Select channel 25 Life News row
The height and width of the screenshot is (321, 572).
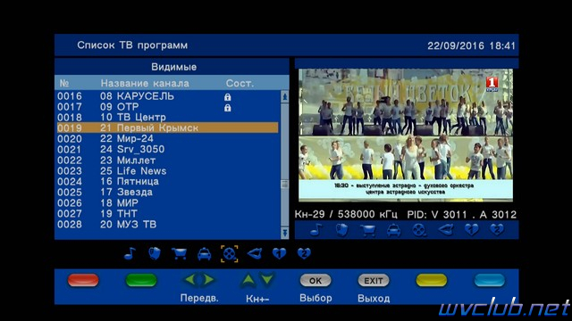pos(168,170)
